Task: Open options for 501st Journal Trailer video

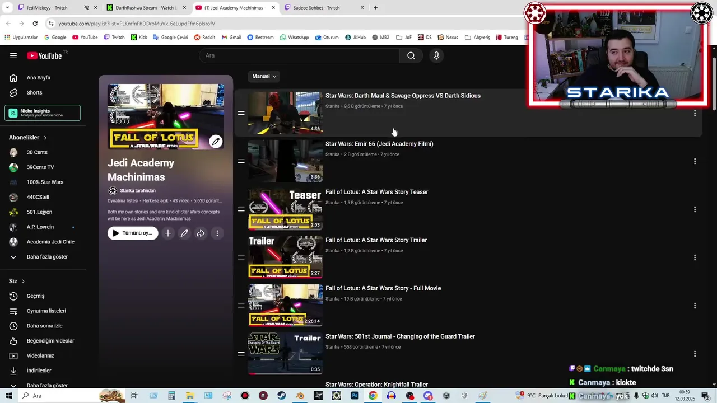Action: [695, 354]
